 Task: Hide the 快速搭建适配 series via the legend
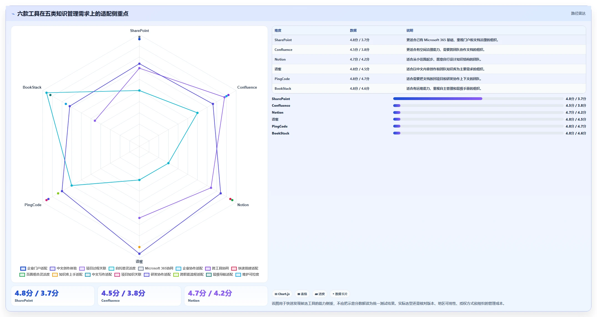[x=245, y=268]
